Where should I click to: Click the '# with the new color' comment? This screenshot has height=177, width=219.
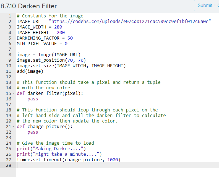[43, 88]
